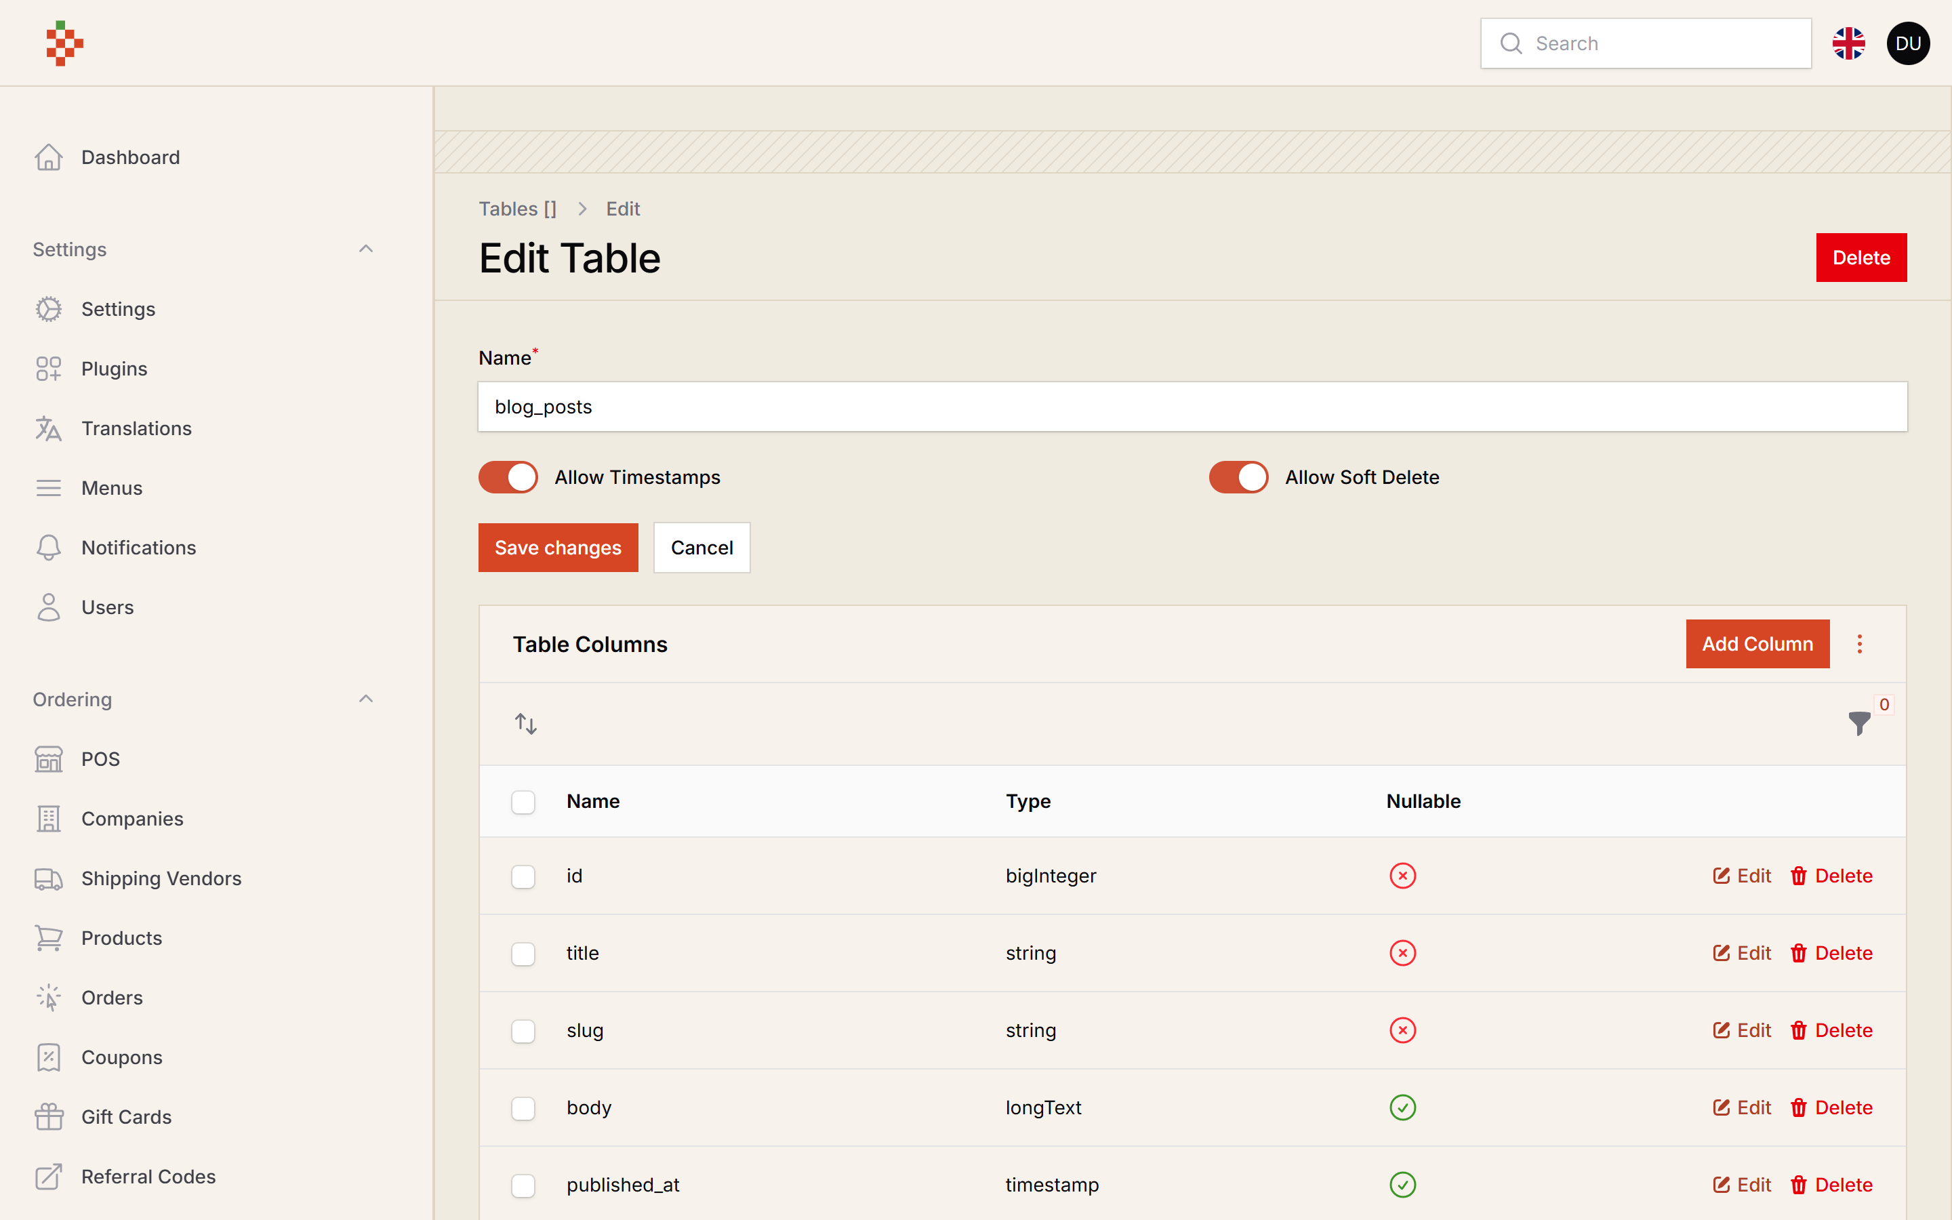Click the Products cart icon
This screenshot has width=1952, height=1220.
48,939
